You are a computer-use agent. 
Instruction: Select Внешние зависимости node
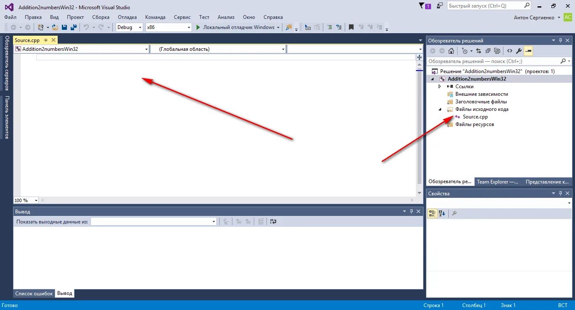click(482, 94)
